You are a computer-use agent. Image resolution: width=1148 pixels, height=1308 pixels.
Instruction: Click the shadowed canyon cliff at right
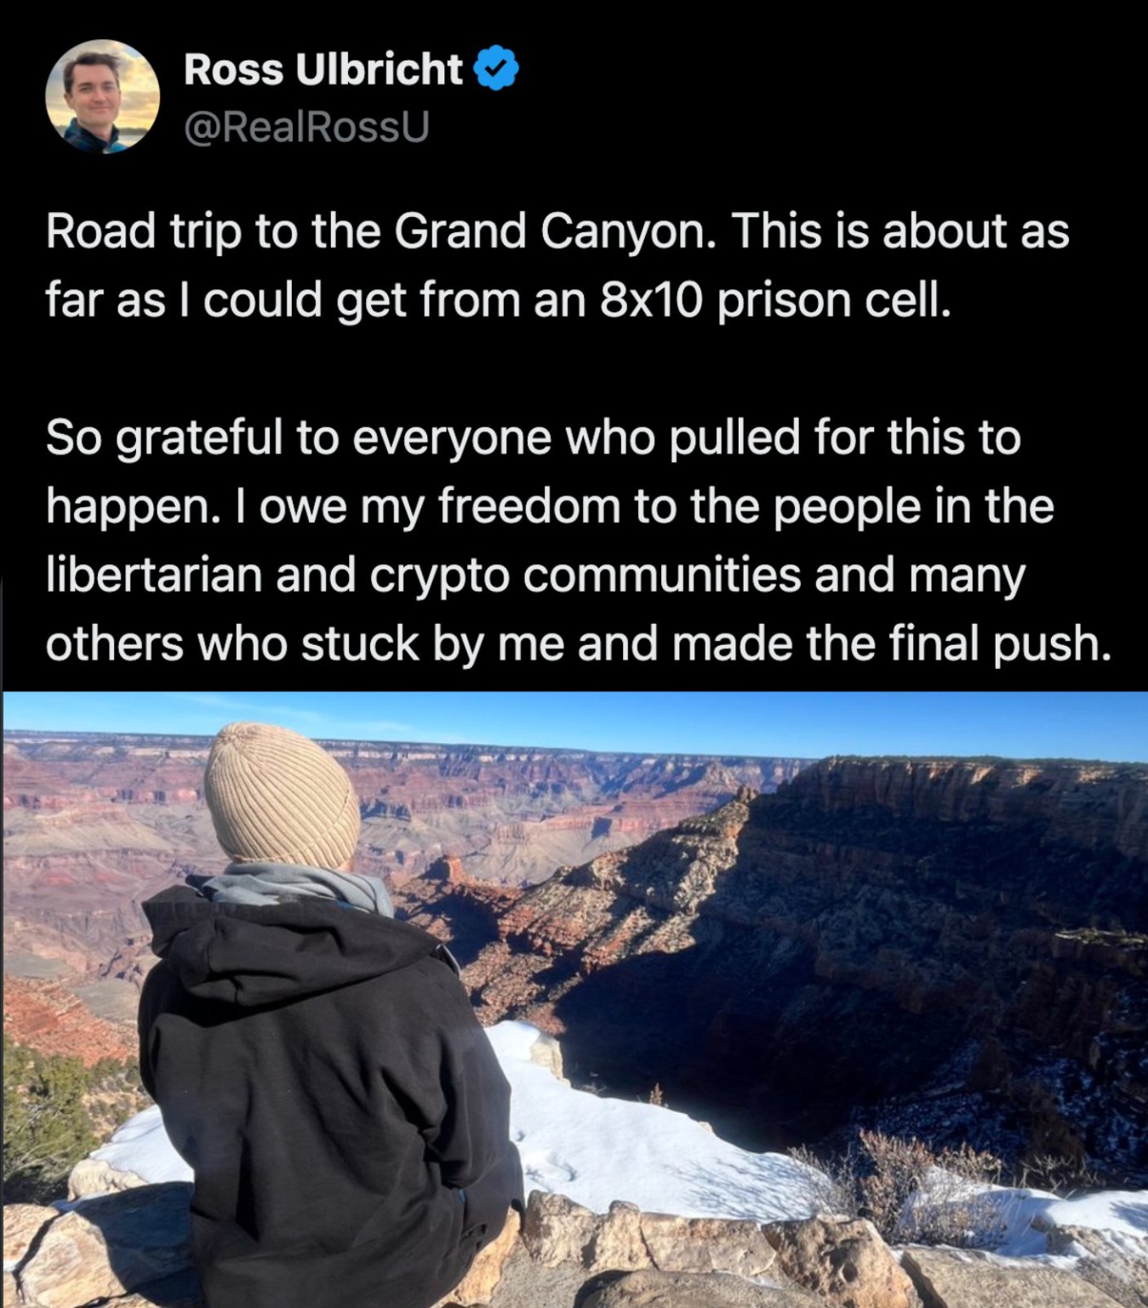[936, 919]
